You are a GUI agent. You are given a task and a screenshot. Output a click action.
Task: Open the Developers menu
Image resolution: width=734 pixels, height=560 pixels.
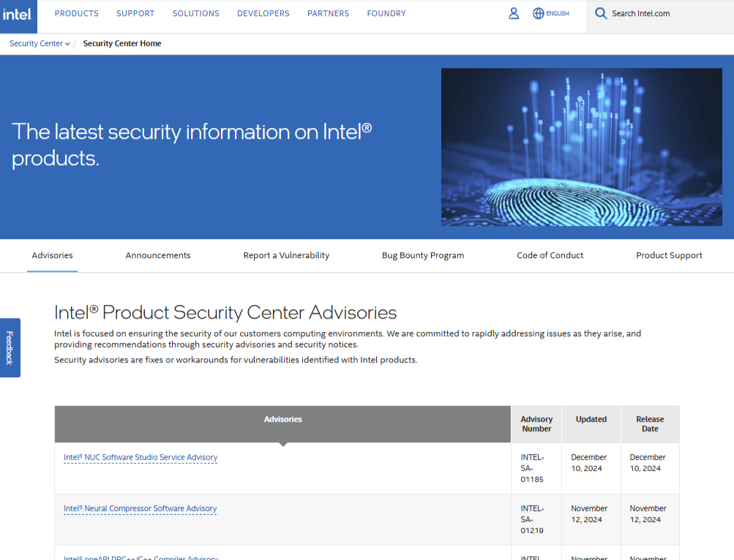coord(263,13)
